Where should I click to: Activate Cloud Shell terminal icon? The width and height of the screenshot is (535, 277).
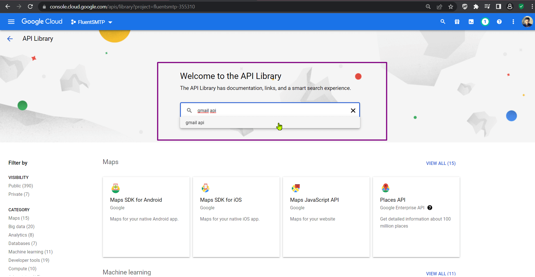click(x=471, y=22)
